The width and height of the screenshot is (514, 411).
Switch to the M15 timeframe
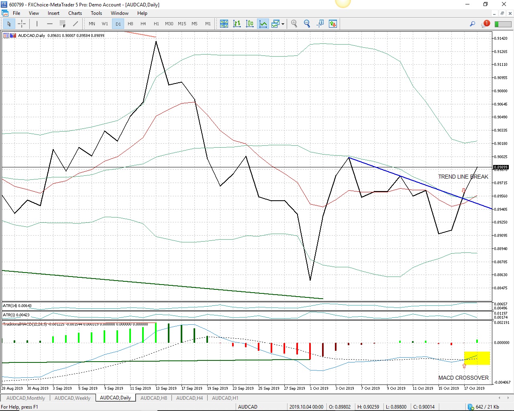point(182,24)
